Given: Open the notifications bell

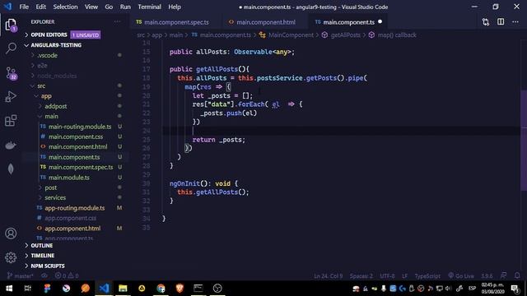Looking at the screenshot, I should (517, 275).
